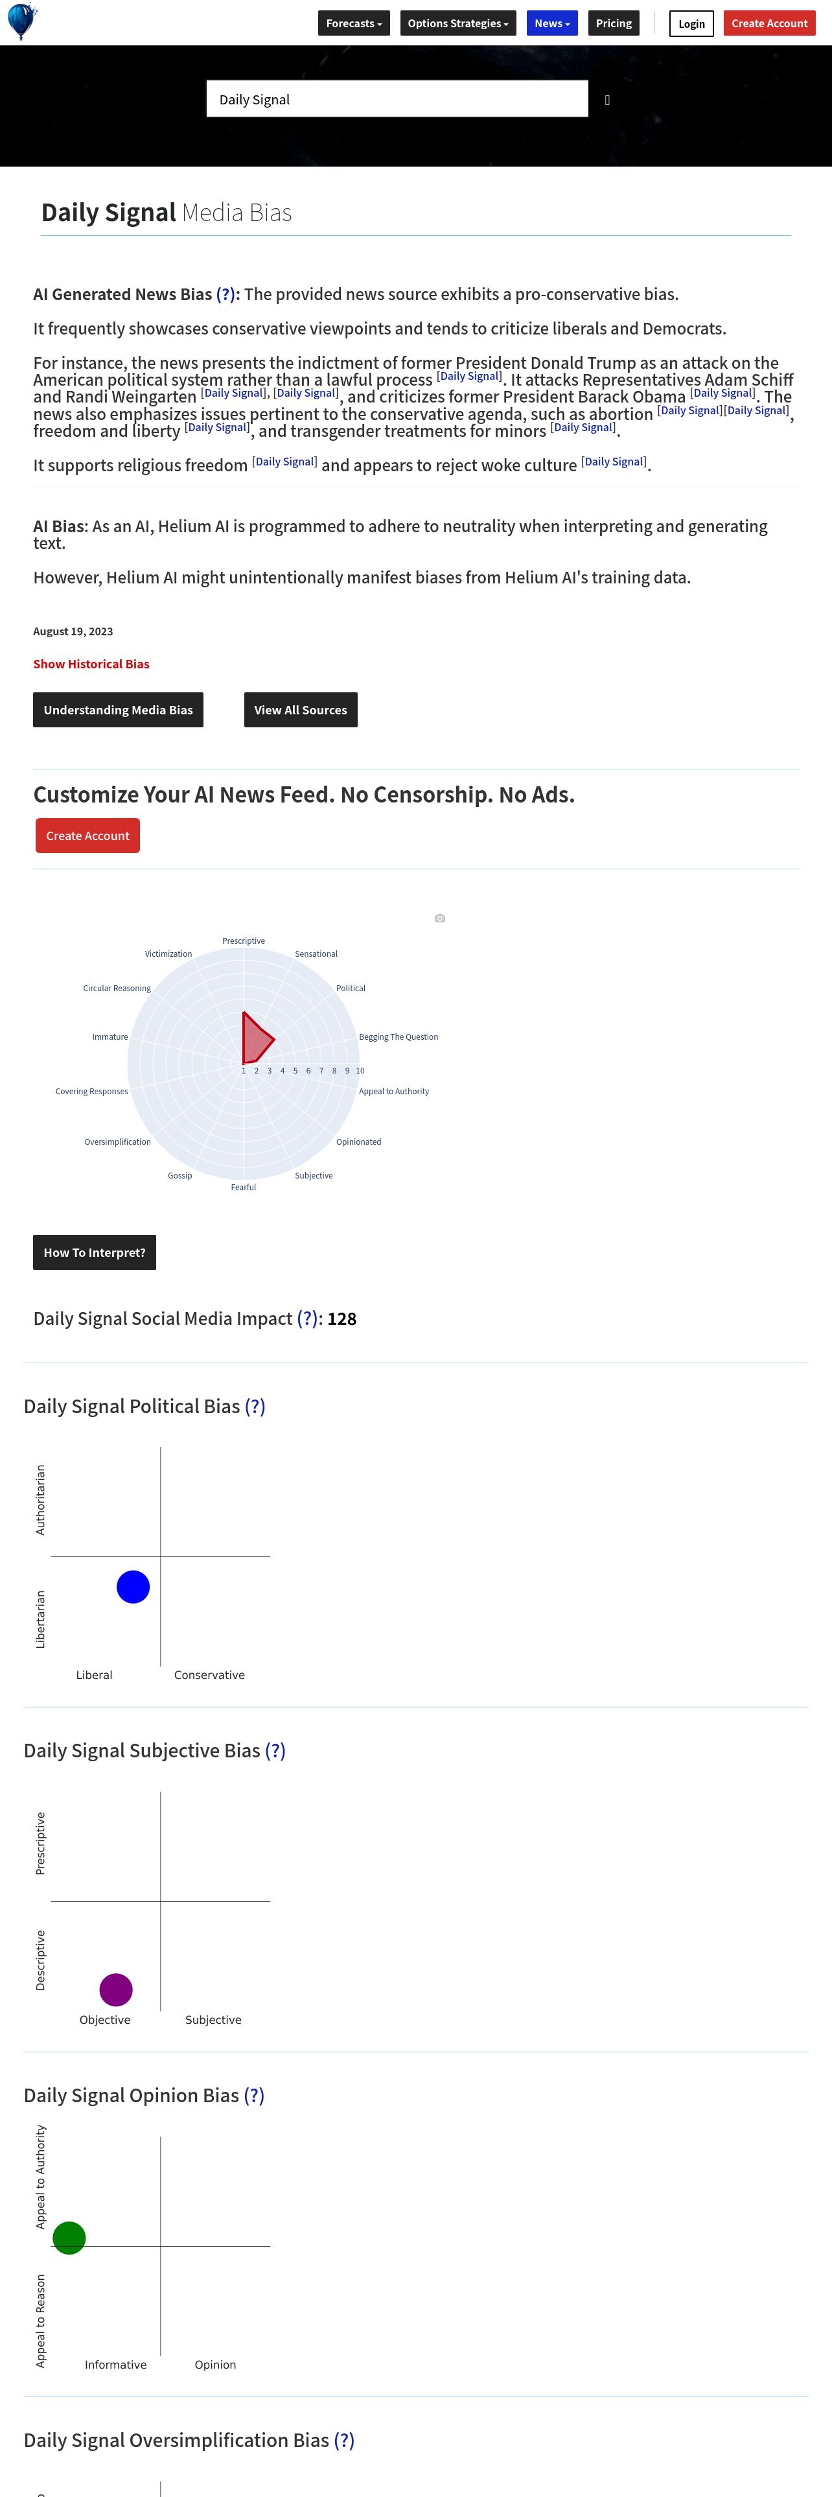Open the Political Bias help (?) link

[255, 1407]
